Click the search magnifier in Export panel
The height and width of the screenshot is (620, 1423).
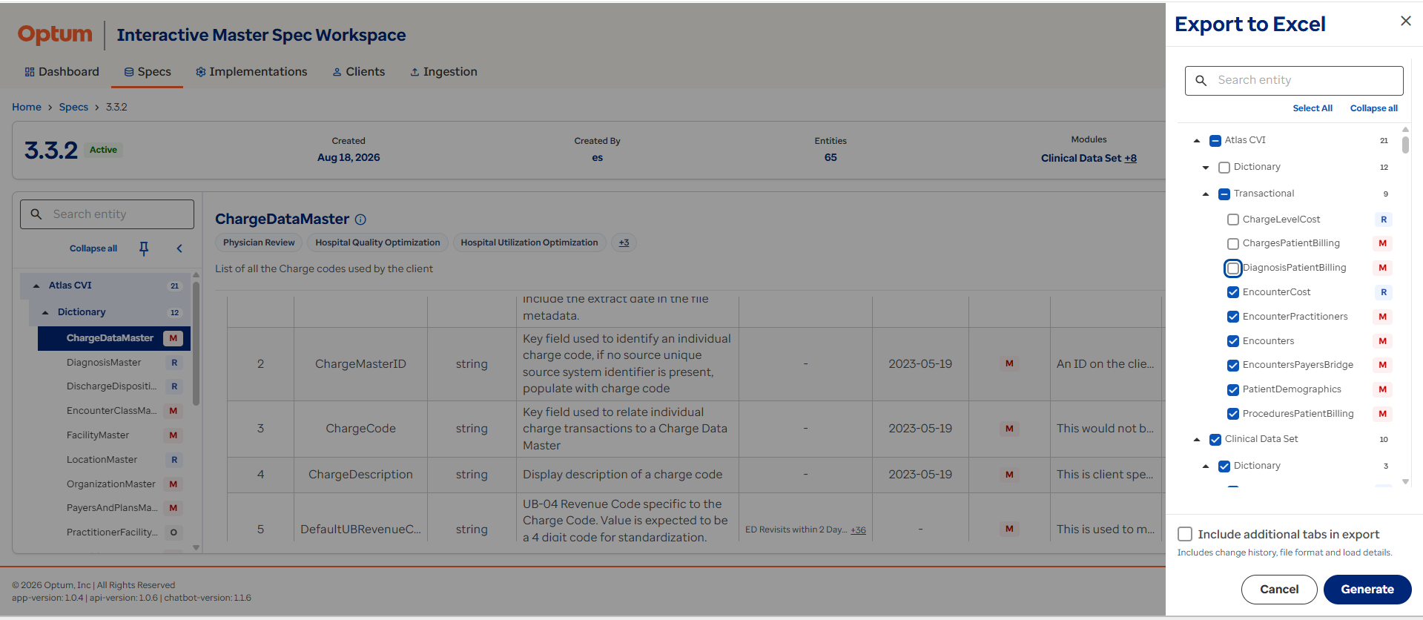tap(1201, 80)
